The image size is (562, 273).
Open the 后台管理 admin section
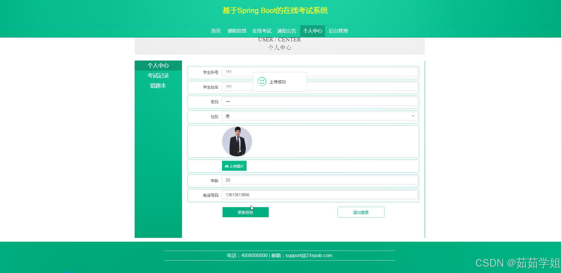(x=338, y=31)
